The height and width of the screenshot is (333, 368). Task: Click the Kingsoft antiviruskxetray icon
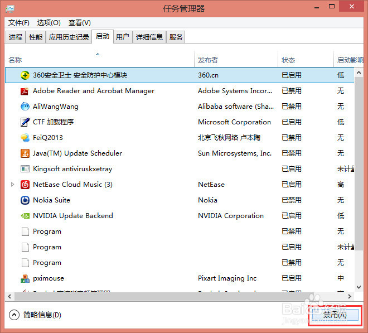(25, 169)
